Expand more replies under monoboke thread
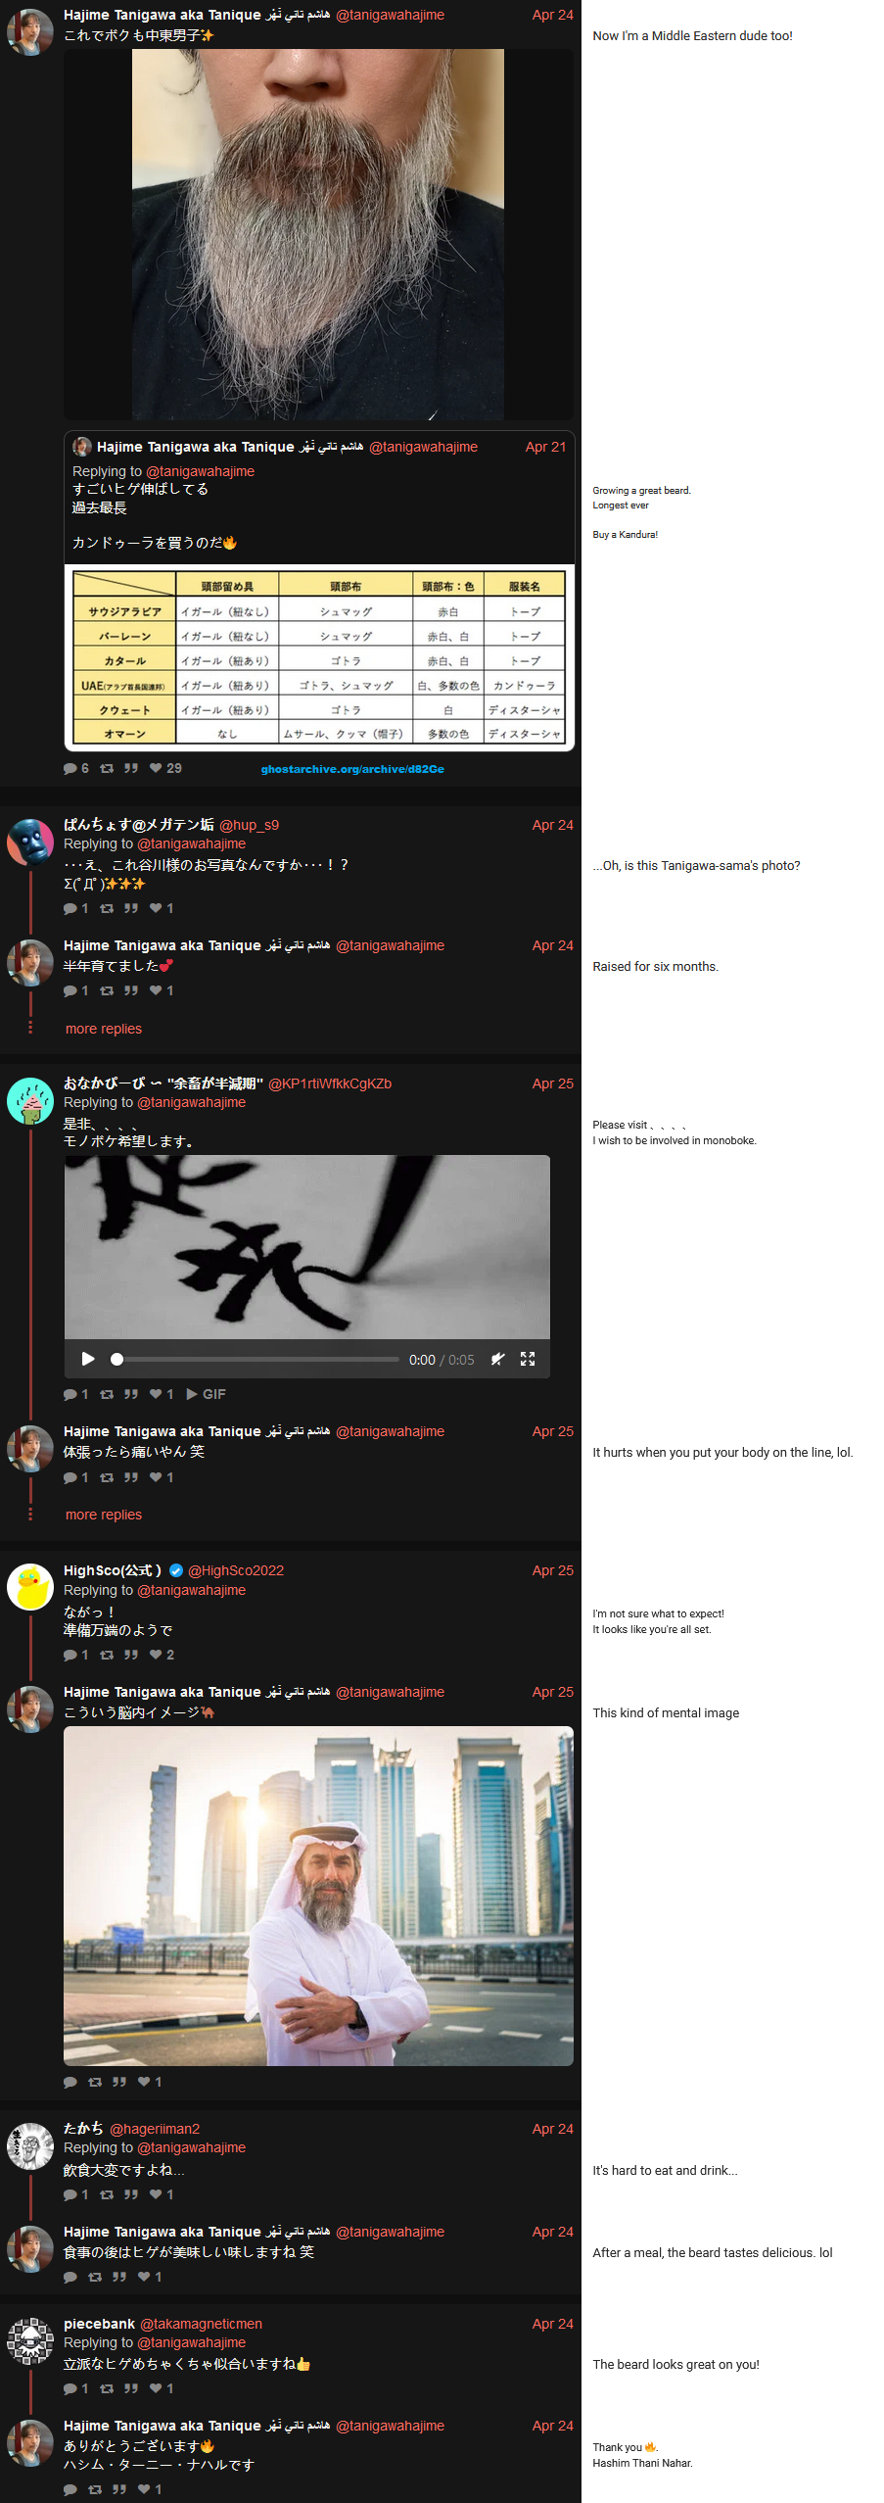Viewport: 884px width, 2503px height. [x=104, y=1515]
